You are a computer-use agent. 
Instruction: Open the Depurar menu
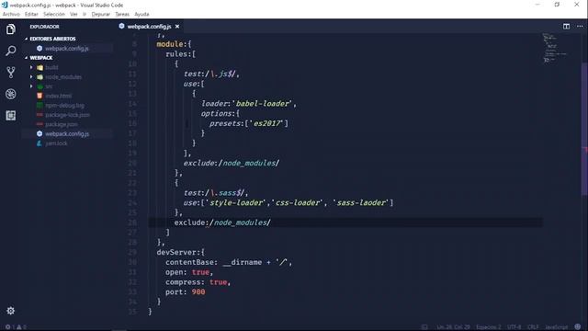[x=101, y=15]
